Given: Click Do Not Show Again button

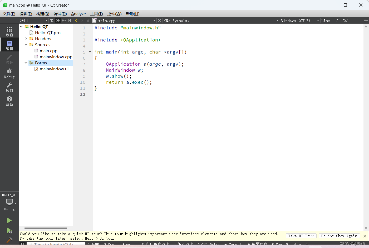Looking at the screenshot, I should pyautogui.click(x=339, y=236).
